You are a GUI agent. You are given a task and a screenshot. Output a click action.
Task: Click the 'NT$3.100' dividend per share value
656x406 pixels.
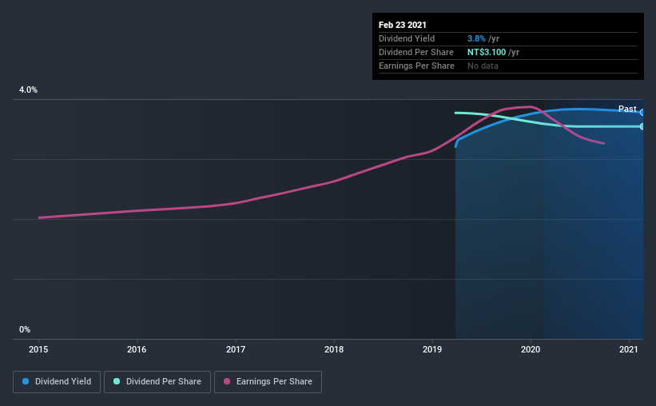pos(487,52)
